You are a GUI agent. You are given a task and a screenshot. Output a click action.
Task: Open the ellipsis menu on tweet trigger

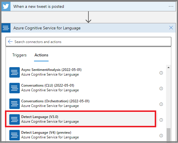171,6
